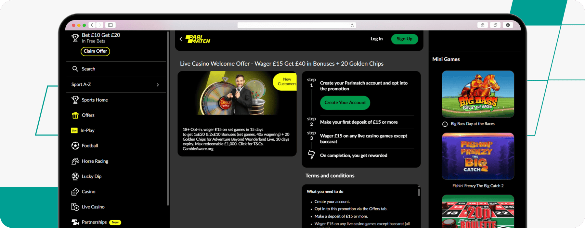585x228 pixels.
Task: Click the 'Make a deposit of £15 or more' bullet
Action: 341,216
